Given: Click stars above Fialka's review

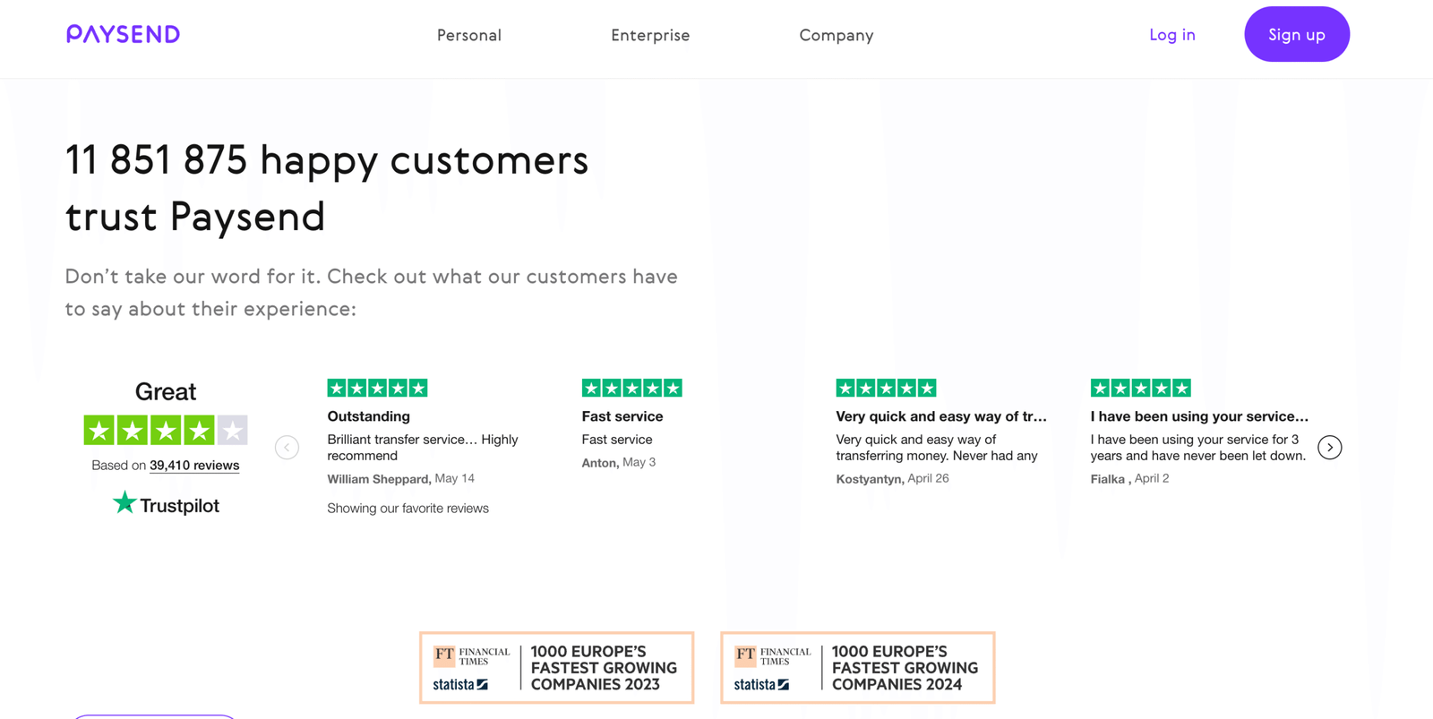Looking at the screenshot, I should click(1140, 388).
